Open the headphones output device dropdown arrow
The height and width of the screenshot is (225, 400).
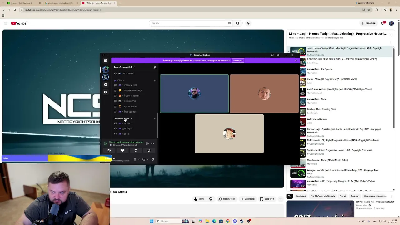pos(147,159)
